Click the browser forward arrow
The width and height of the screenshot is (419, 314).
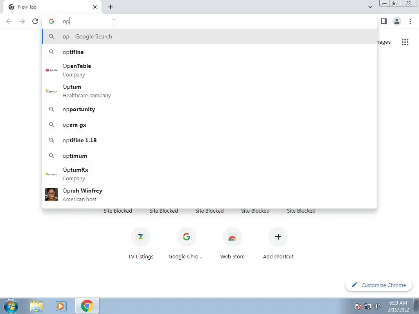pyautogui.click(x=22, y=21)
